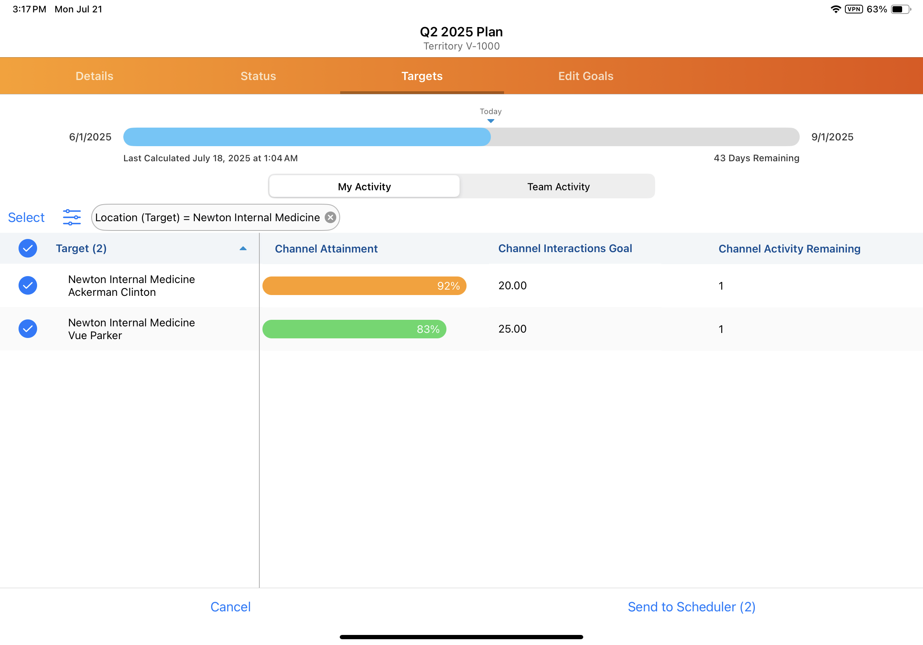Click the Today marker arrow
The image size is (923, 645).
point(490,121)
